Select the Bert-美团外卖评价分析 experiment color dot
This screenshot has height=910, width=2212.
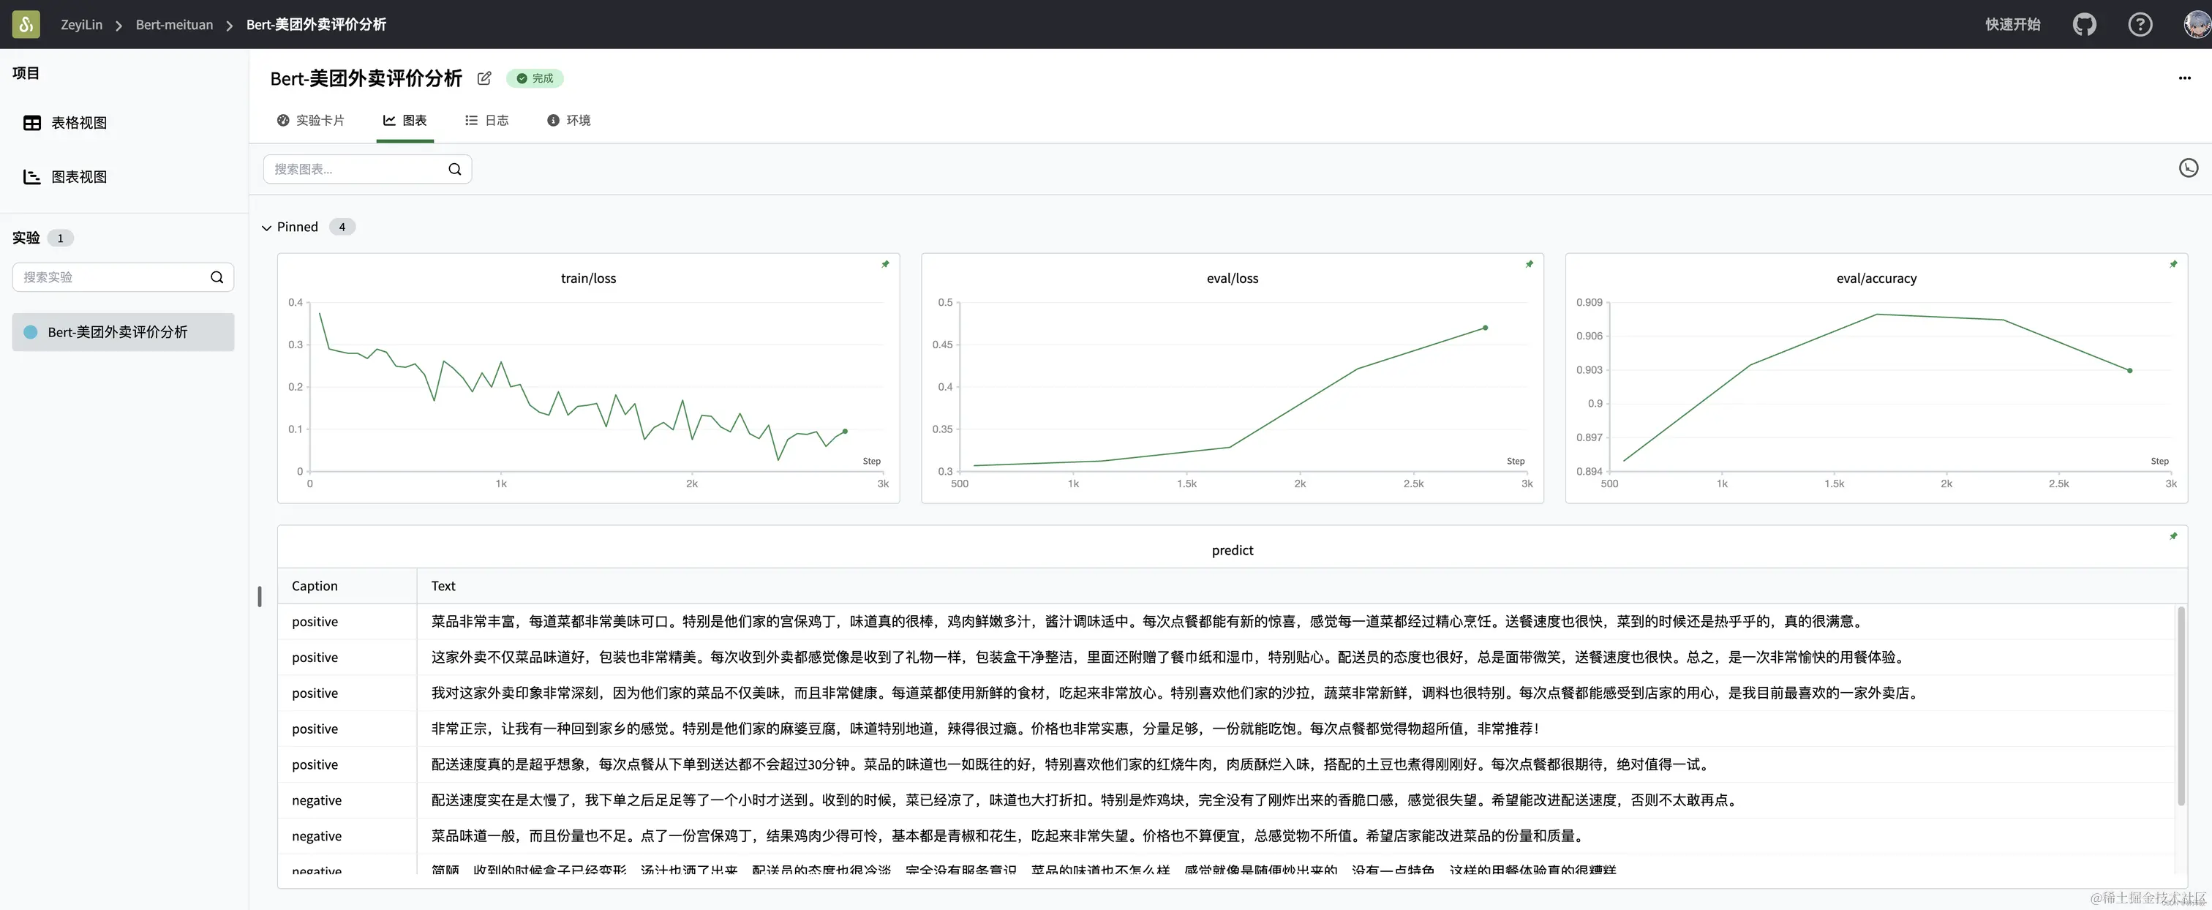(x=31, y=332)
